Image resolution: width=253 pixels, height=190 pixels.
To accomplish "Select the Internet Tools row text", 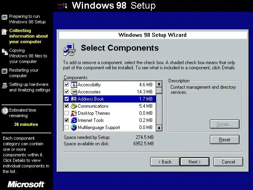I will [x=91, y=120].
